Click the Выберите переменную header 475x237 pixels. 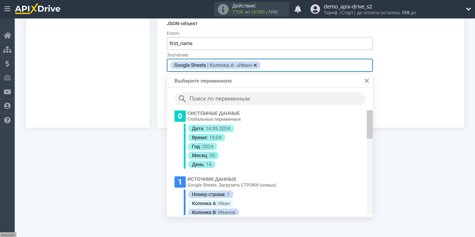(203, 81)
